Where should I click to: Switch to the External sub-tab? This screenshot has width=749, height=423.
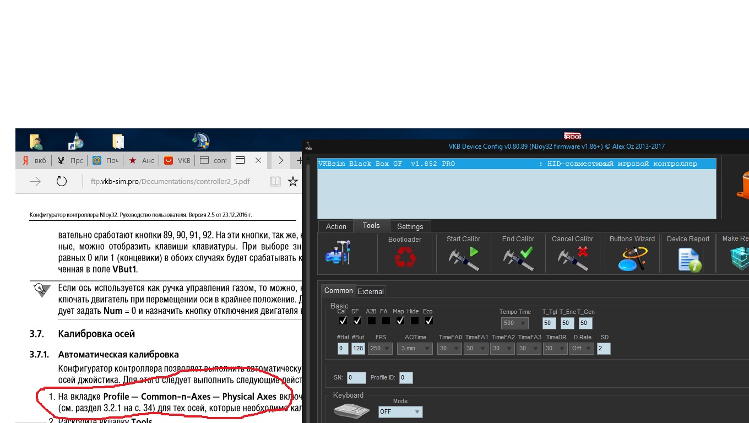coord(371,291)
